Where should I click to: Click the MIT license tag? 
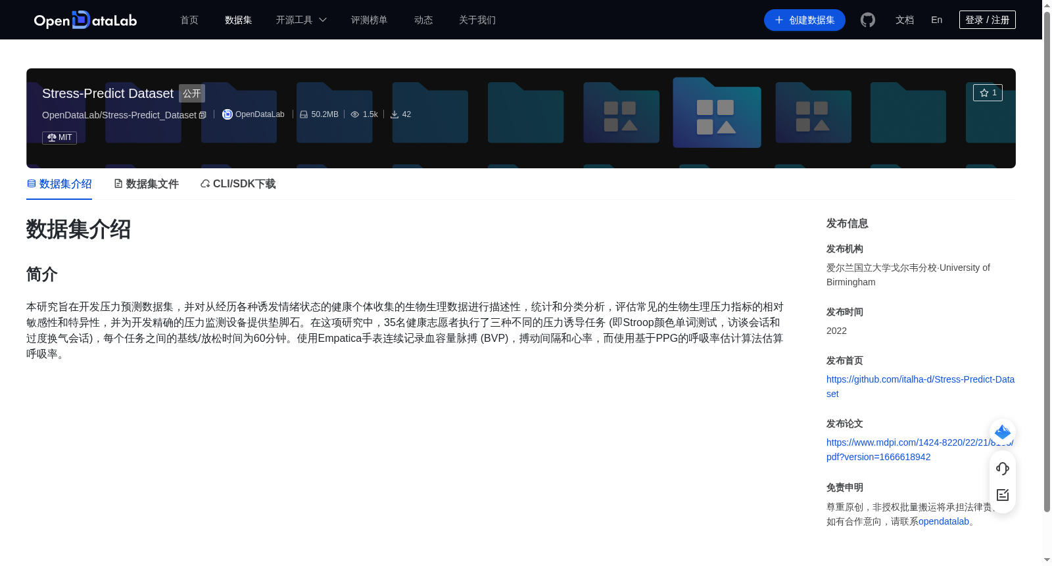pos(59,137)
